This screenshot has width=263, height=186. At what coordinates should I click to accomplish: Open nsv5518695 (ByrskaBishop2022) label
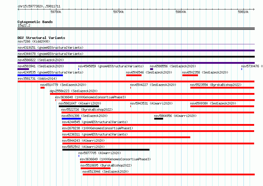(x=106, y=165)
